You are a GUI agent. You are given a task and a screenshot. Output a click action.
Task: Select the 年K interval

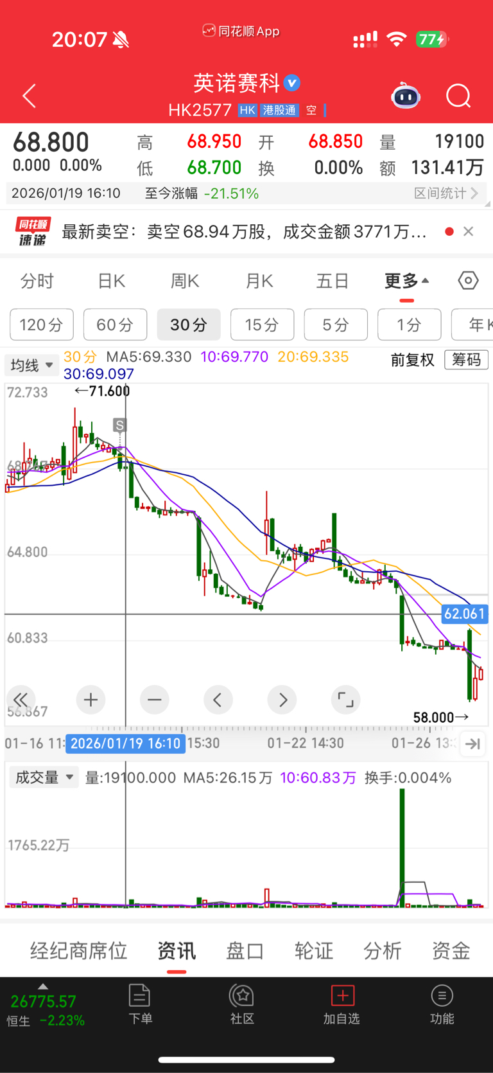pos(472,324)
